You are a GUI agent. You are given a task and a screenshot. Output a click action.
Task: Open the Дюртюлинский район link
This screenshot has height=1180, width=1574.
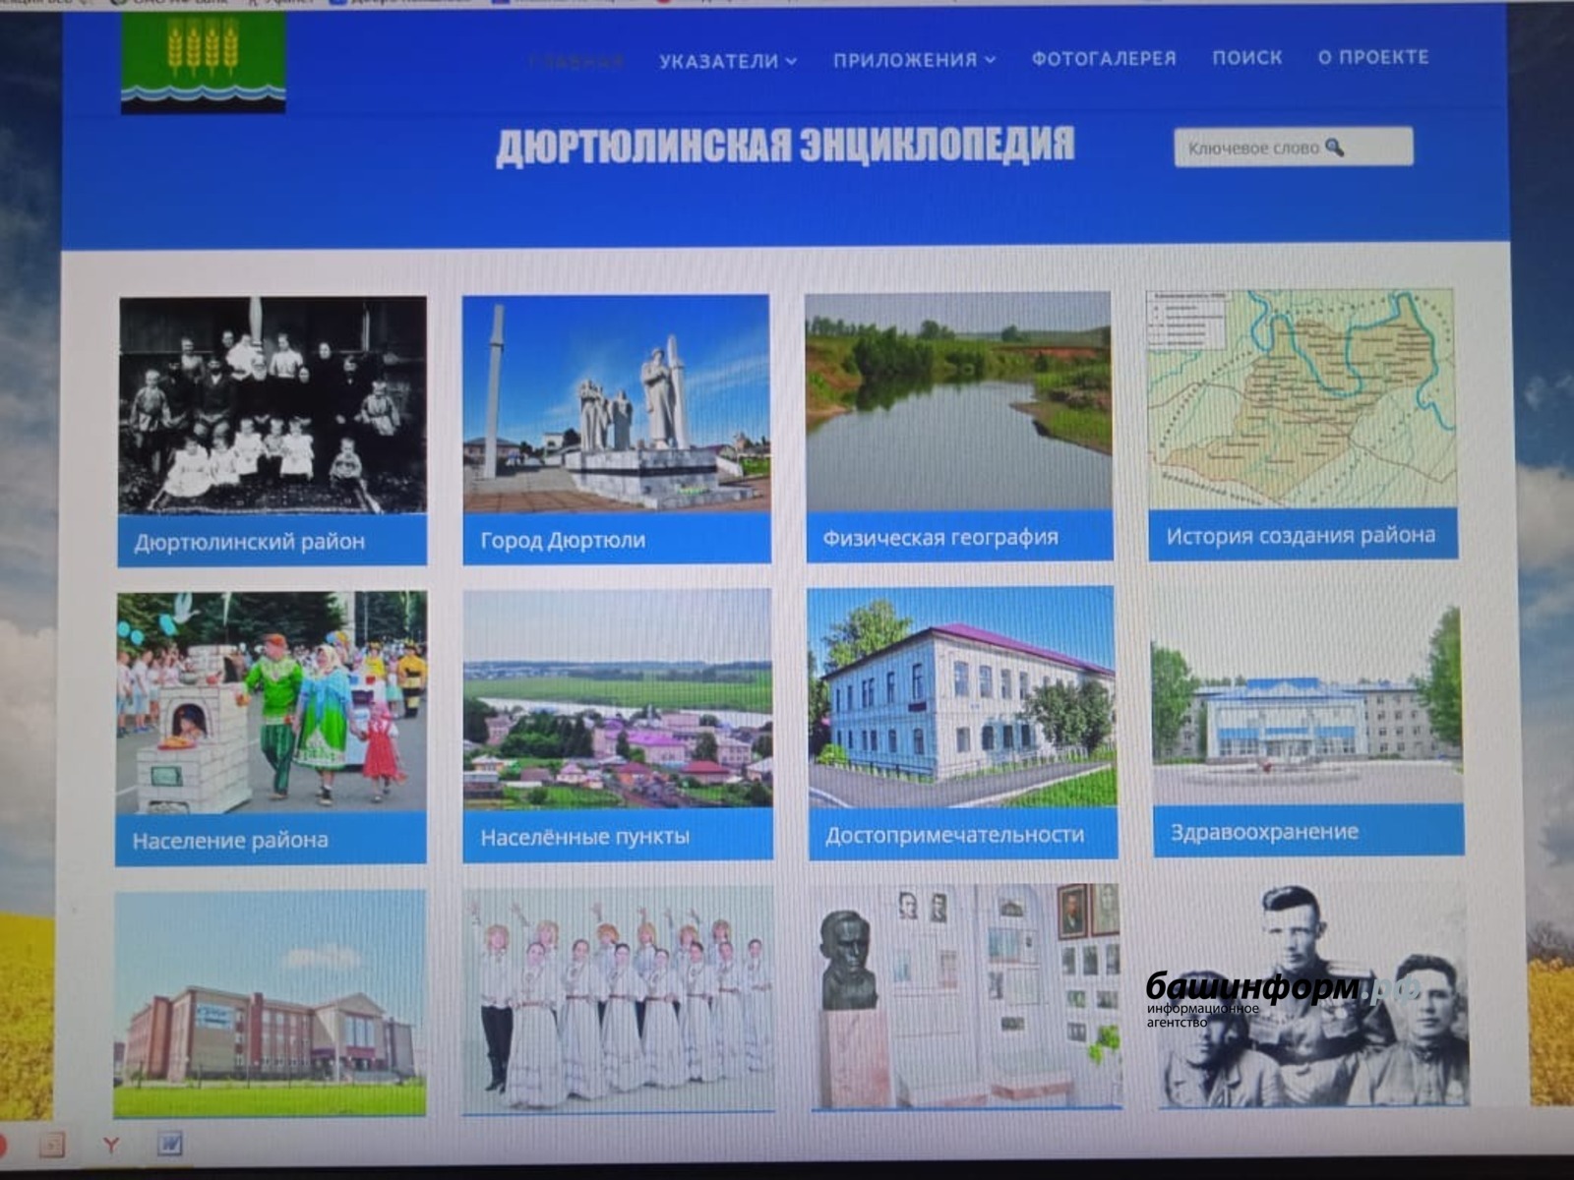pos(250,542)
